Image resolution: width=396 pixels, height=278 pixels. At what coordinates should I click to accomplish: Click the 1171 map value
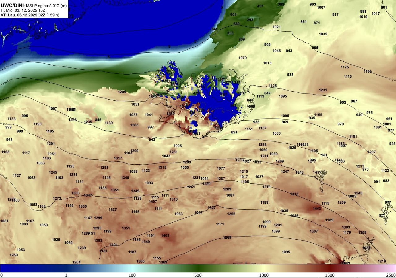point(220,224)
